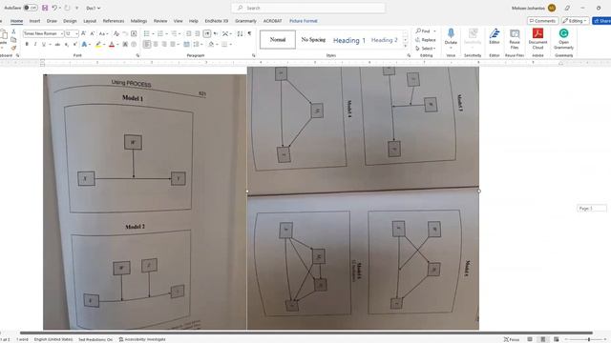611x343 pixels.
Task: Open the Change Case Aa dropdown
Action: click(x=103, y=34)
